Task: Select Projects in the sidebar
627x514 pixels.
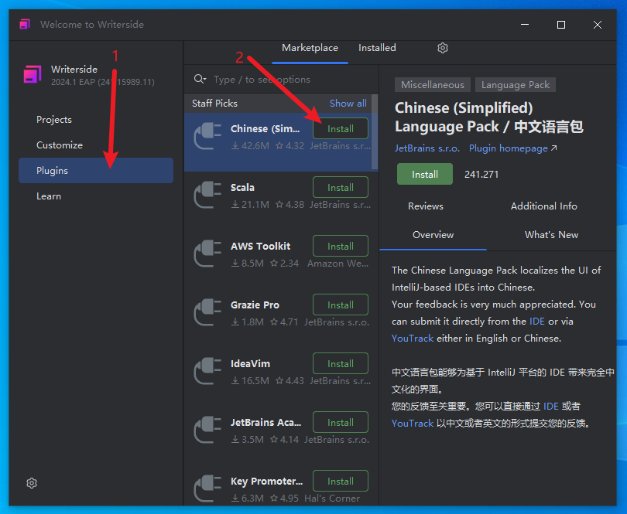Action: [54, 120]
